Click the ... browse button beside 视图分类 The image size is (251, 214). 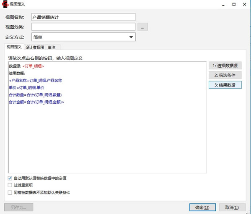[x=143, y=27]
